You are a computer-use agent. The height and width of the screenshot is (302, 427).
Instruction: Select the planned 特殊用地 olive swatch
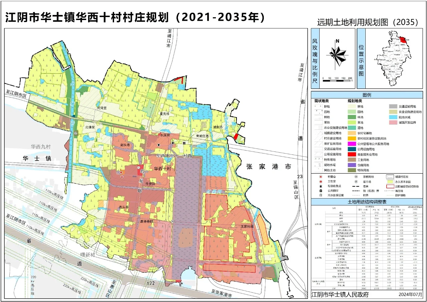352,170
